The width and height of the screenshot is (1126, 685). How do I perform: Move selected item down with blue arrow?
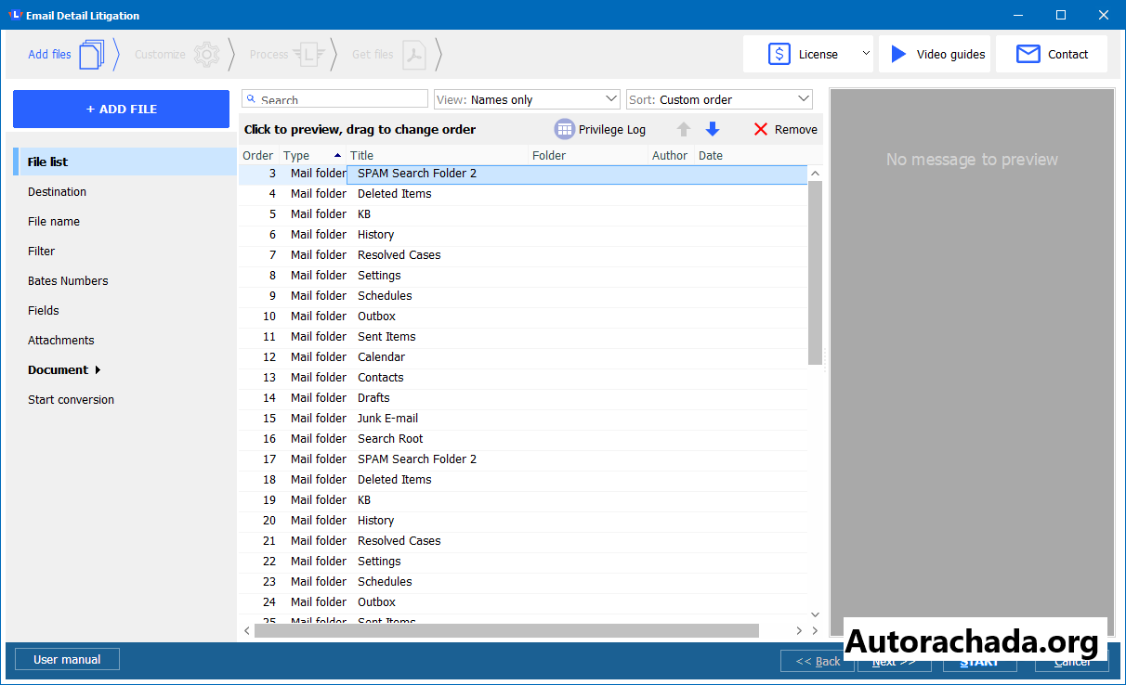click(713, 130)
